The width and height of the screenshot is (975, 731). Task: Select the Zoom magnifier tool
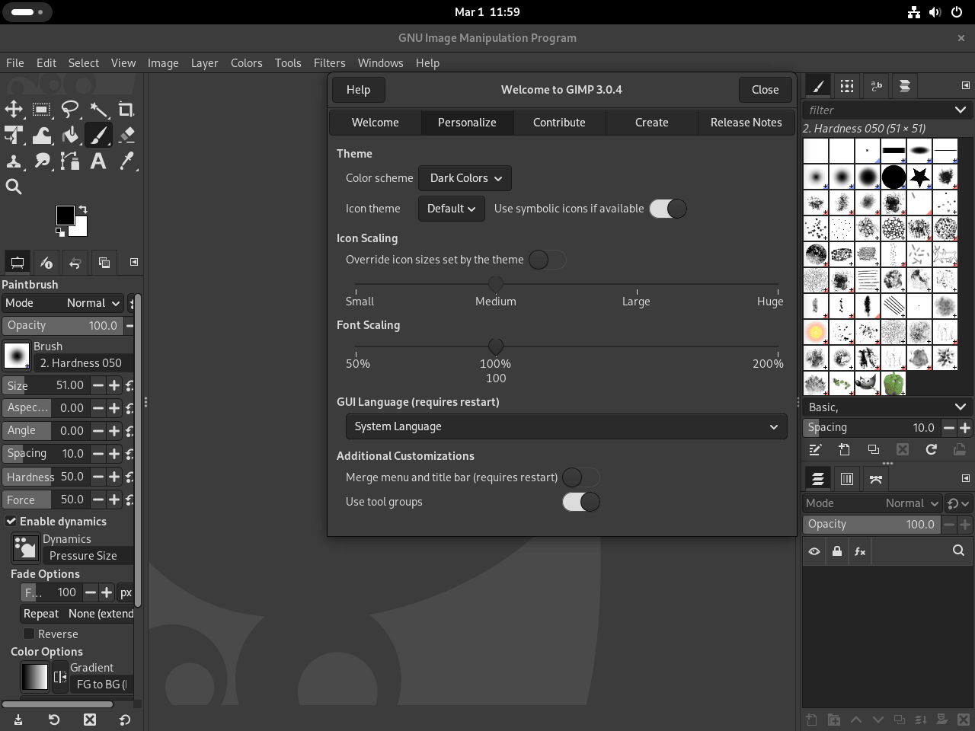[x=14, y=187]
